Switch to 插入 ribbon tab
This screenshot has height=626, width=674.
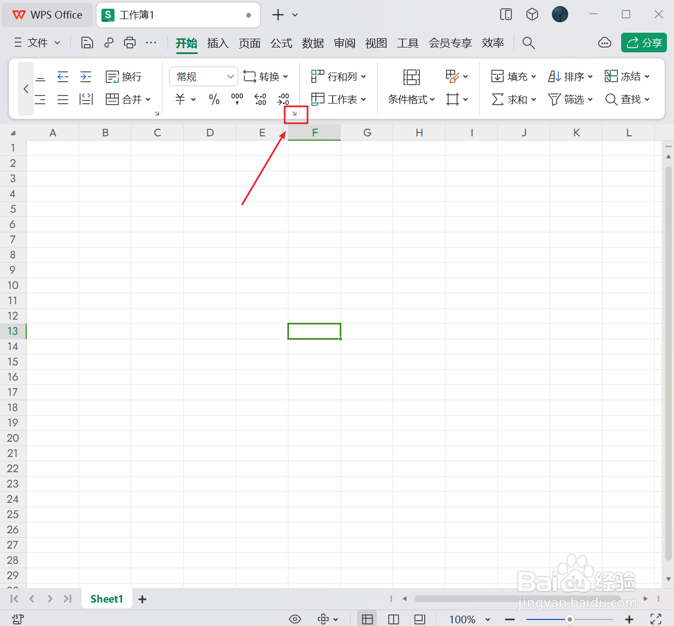(218, 43)
